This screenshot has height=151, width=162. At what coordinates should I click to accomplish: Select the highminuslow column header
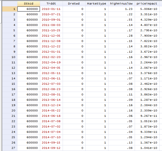click(x=122, y=4)
